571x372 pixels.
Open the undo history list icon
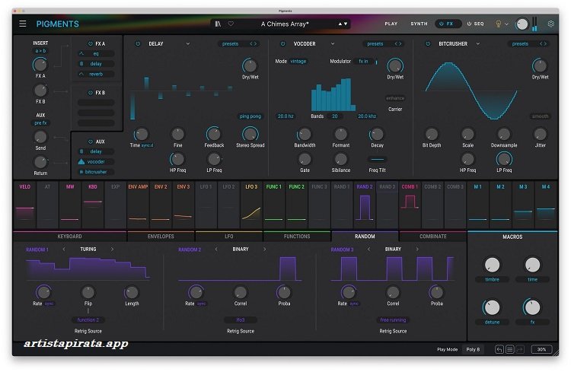(510, 349)
